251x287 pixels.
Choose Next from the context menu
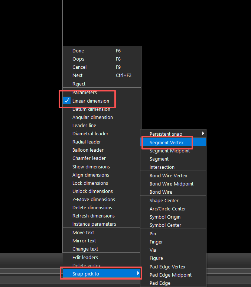[x=78, y=75]
